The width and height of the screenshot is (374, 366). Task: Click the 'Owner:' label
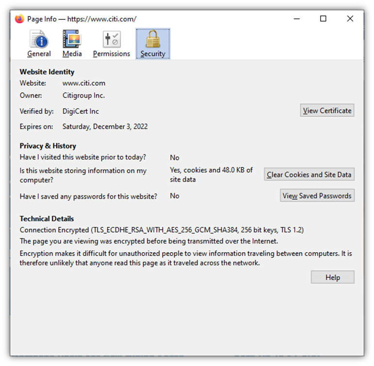tap(31, 95)
